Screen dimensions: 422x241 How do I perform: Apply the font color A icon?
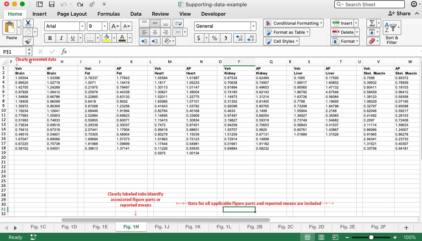pyautogui.click(x=122, y=38)
